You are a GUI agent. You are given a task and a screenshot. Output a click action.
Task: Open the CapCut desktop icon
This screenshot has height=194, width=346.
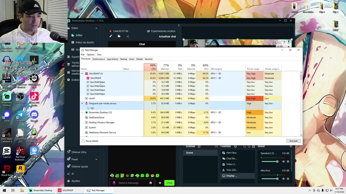(7, 153)
